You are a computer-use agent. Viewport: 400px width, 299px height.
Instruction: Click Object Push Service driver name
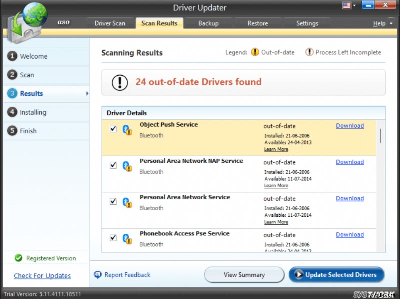coord(169,124)
